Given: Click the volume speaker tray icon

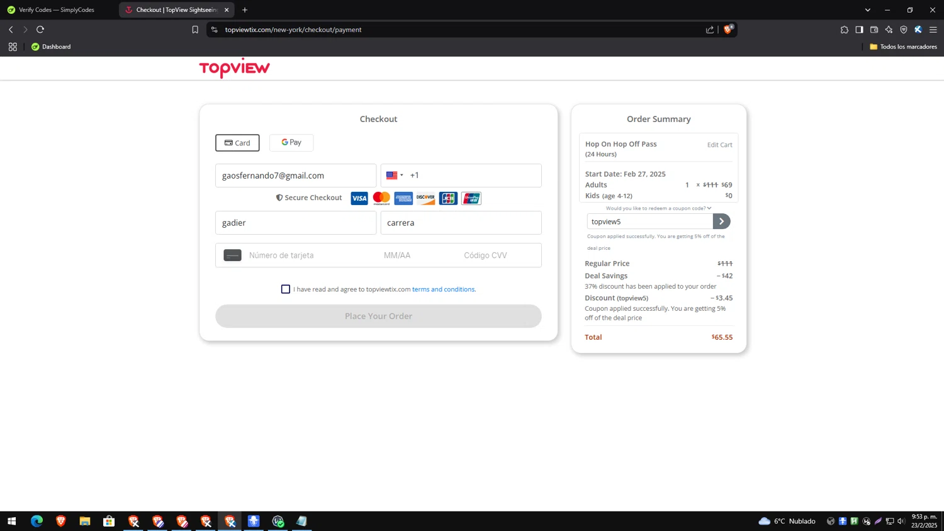Looking at the screenshot, I should point(901,521).
